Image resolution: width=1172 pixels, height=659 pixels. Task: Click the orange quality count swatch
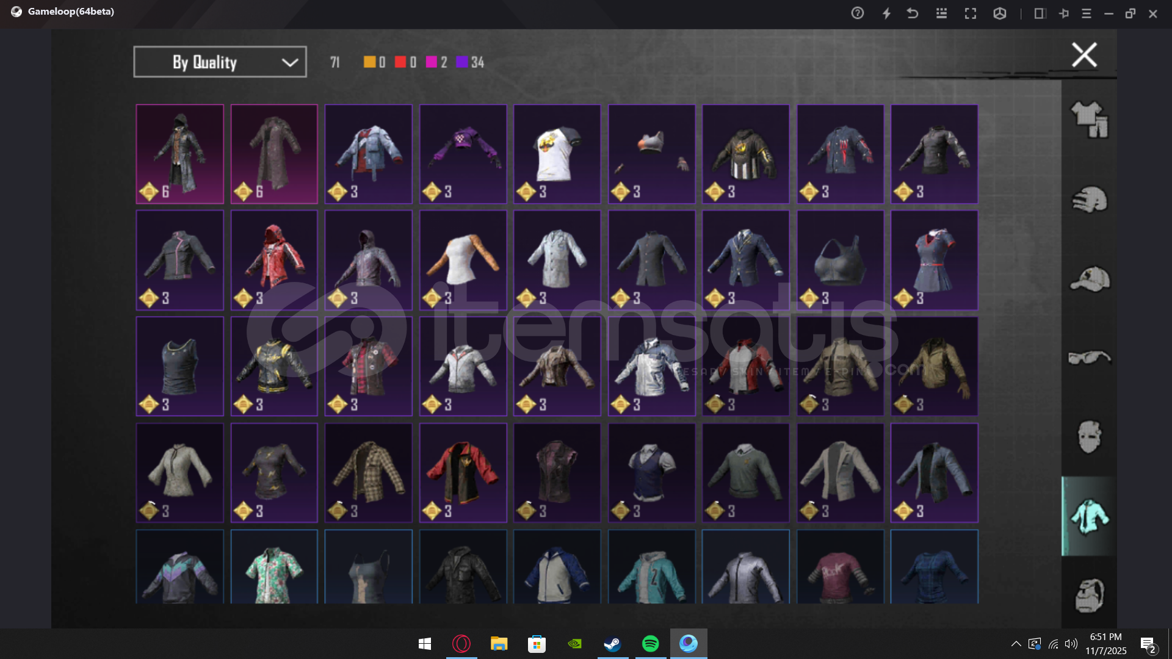369,62
